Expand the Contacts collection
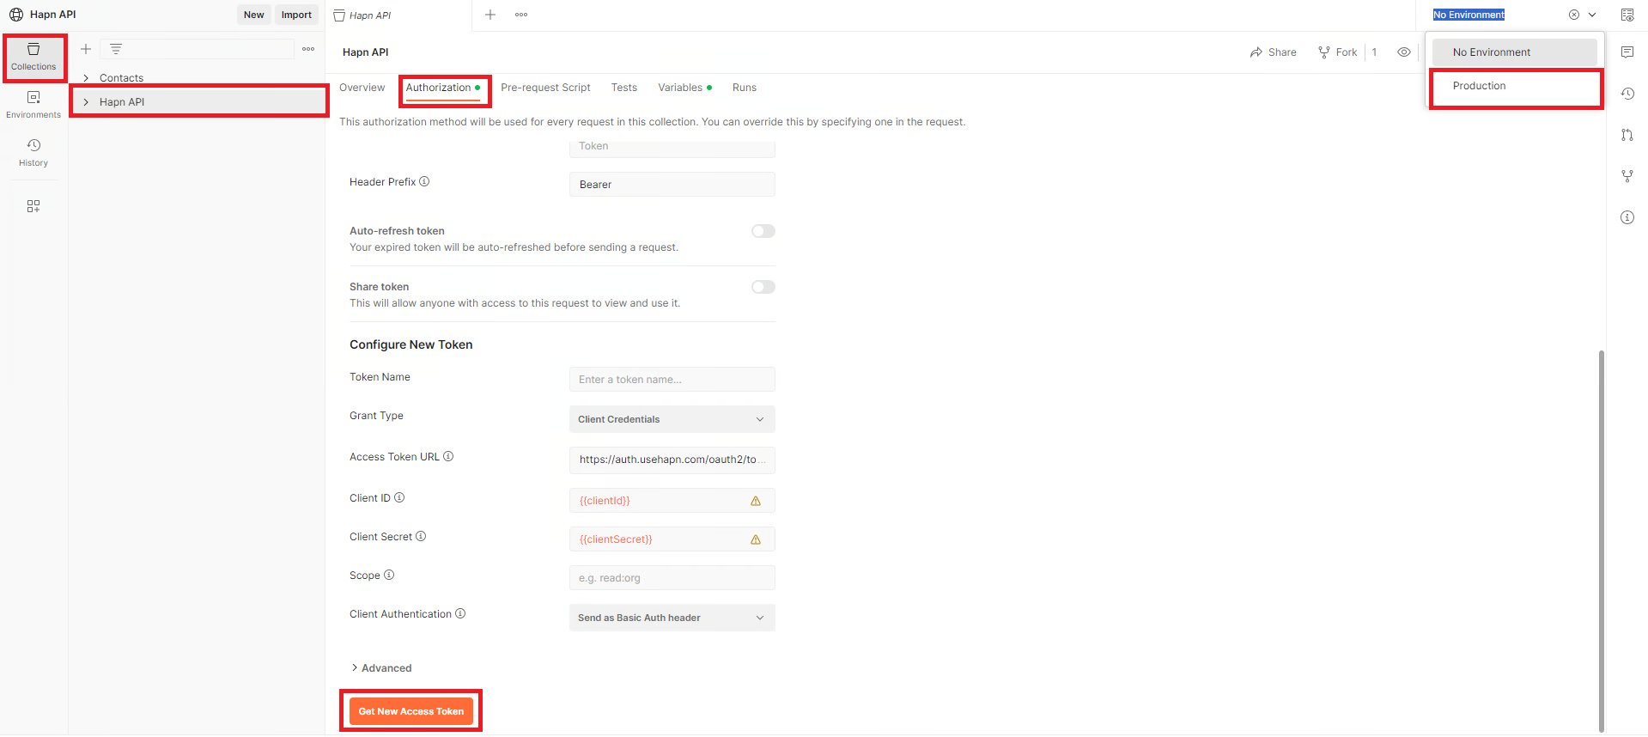The width and height of the screenshot is (1648, 737). point(86,78)
